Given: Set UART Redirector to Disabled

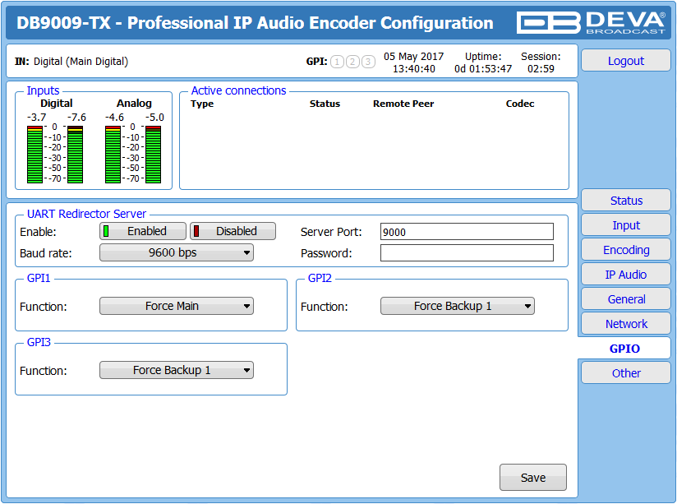Looking at the screenshot, I should (x=233, y=231).
